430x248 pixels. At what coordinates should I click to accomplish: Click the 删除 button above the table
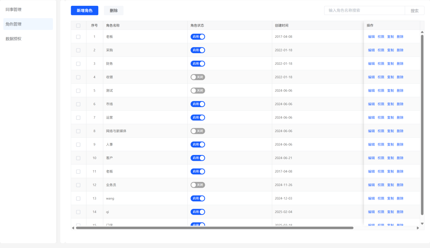pyautogui.click(x=113, y=11)
